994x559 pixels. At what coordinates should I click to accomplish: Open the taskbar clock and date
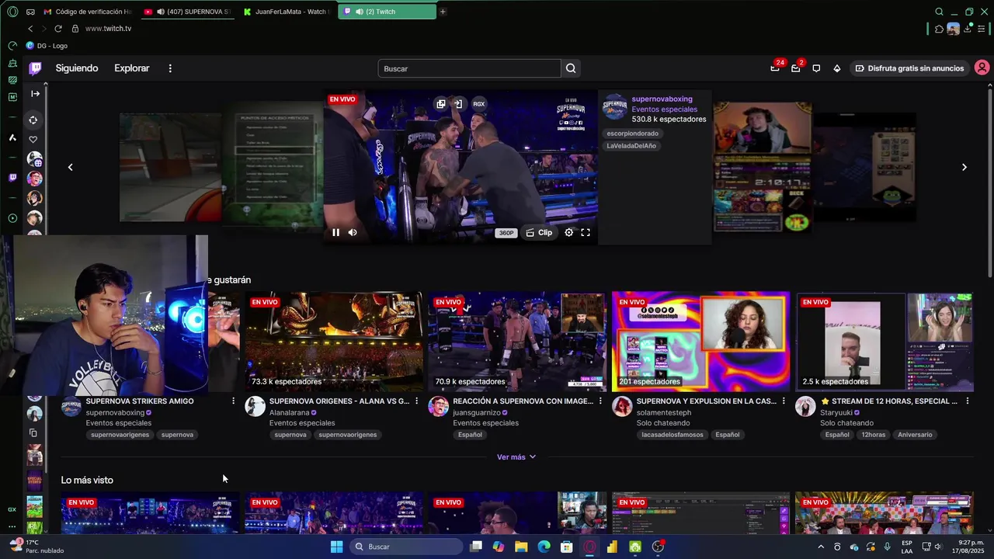[x=968, y=547]
